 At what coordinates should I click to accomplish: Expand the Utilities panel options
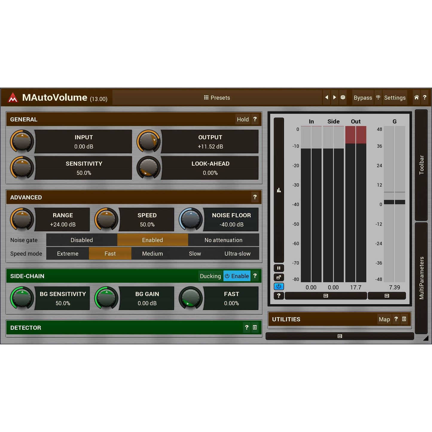pos(404,319)
